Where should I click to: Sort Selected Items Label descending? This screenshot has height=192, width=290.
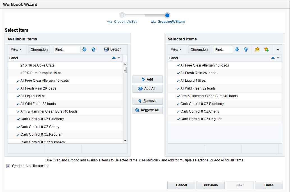pos(278,58)
